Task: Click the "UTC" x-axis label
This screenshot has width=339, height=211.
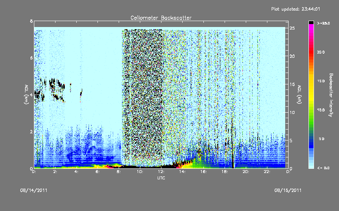Action: pos(161,178)
